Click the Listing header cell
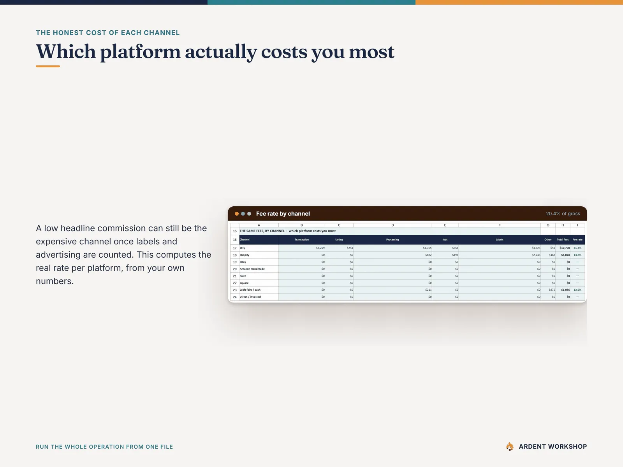Image resolution: width=623 pixels, height=467 pixels. 339,240
